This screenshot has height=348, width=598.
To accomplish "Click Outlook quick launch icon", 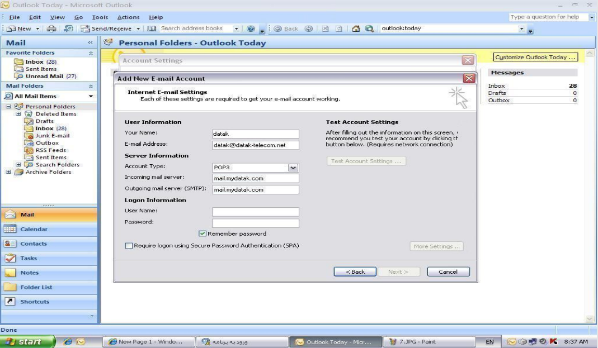I will [81, 341].
